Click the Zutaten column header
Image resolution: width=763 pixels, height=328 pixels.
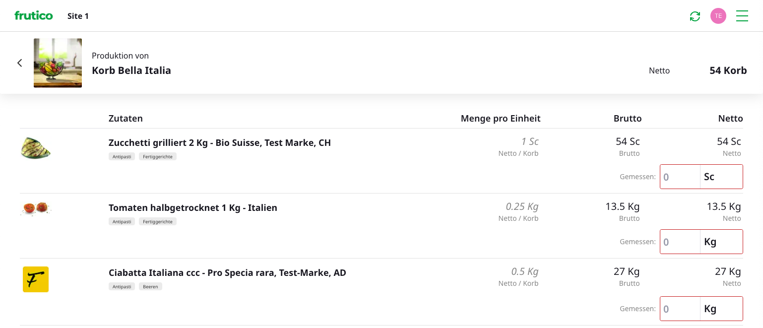tap(126, 119)
